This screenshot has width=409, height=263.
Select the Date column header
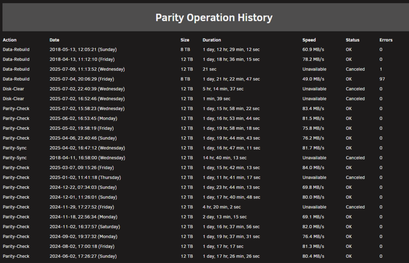[54, 40]
